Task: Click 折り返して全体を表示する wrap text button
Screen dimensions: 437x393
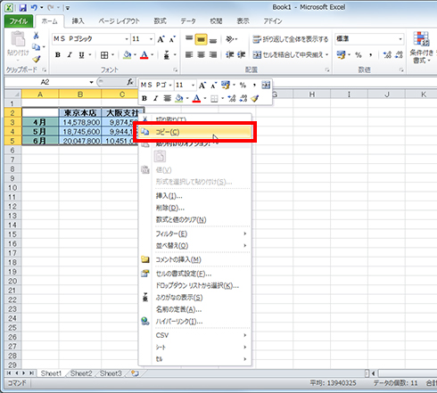Action: click(291, 39)
